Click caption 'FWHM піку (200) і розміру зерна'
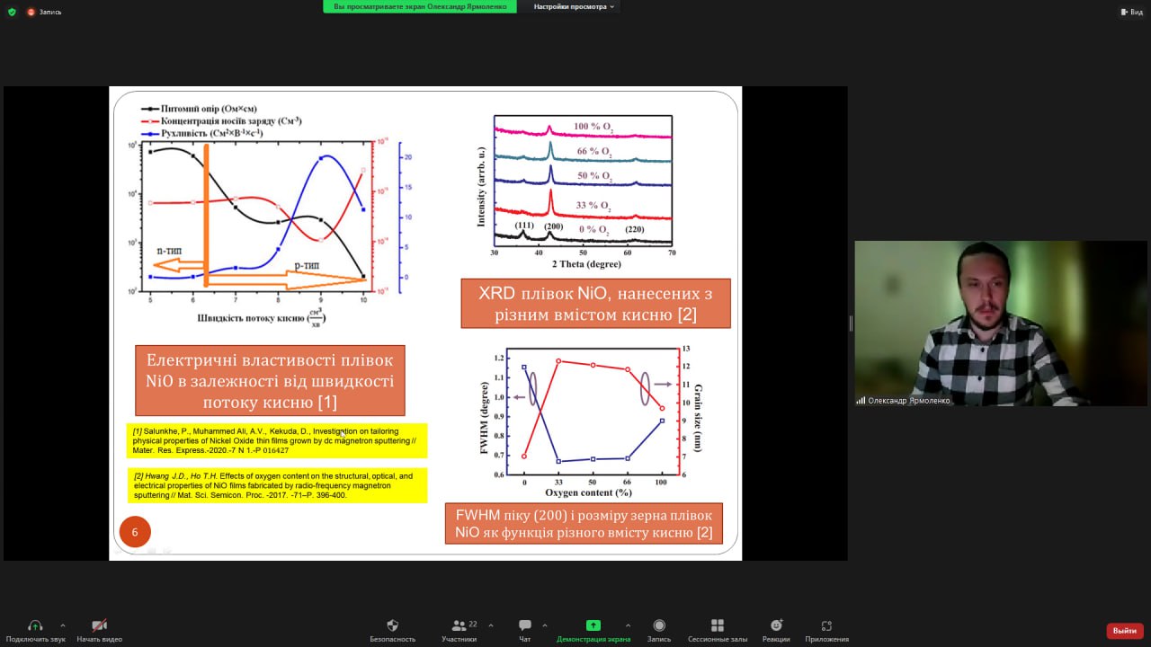This screenshot has width=1151, height=647. tap(584, 524)
